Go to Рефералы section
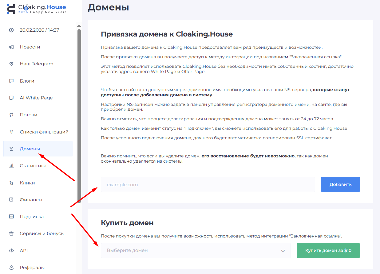This screenshot has width=380, height=274. tap(32, 268)
